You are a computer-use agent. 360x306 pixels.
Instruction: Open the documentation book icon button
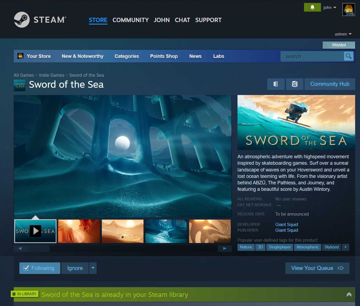click(x=276, y=84)
